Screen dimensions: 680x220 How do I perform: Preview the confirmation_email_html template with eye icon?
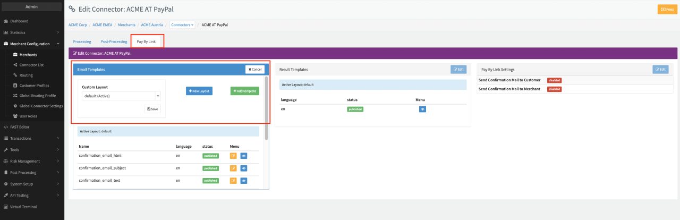click(x=244, y=156)
